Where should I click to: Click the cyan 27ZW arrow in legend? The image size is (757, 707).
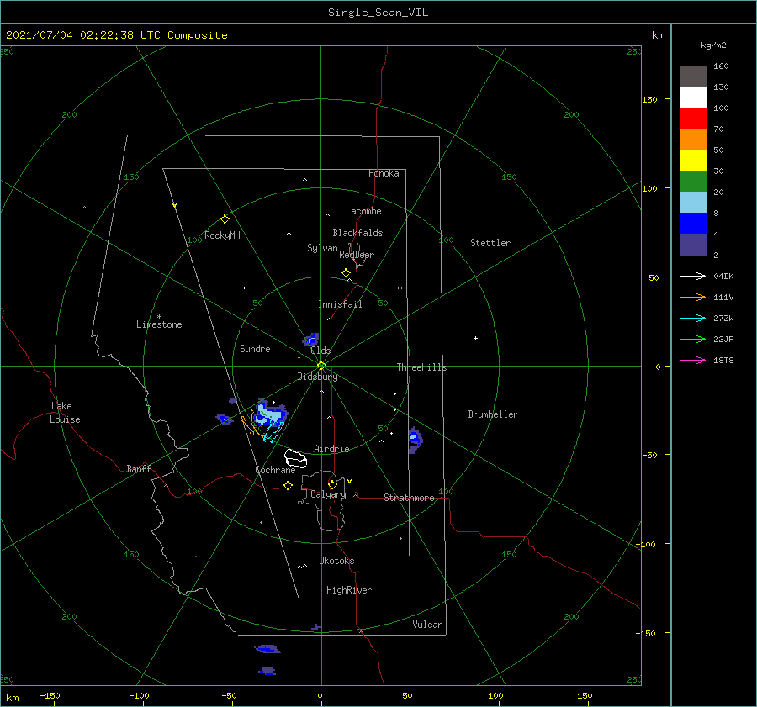693,318
